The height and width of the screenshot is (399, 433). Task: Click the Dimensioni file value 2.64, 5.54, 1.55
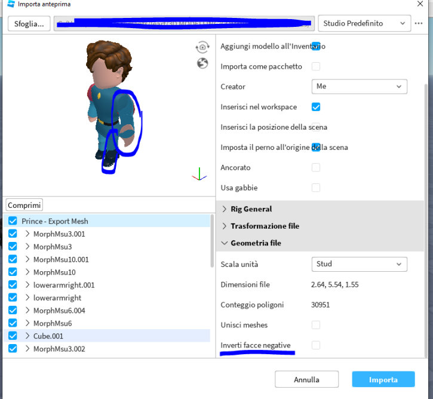(x=334, y=285)
